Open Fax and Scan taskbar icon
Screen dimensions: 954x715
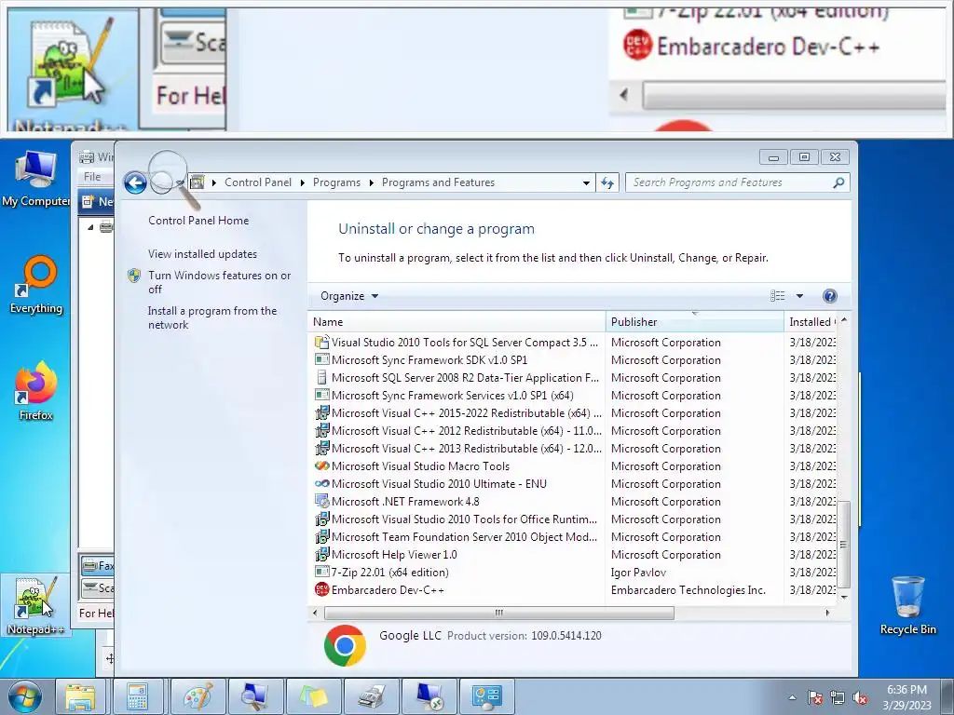[x=371, y=696]
